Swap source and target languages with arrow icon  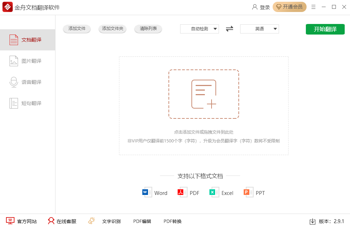[x=229, y=29]
